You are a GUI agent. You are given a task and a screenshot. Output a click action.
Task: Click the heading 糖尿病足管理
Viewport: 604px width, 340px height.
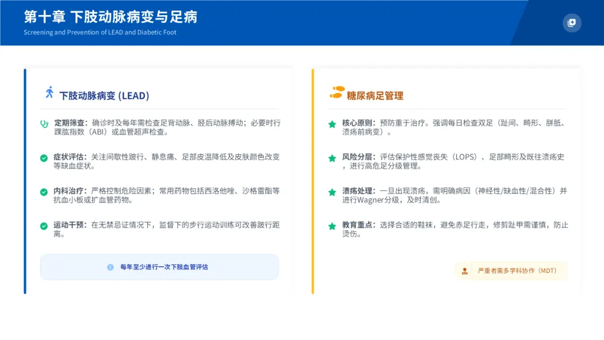point(375,96)
